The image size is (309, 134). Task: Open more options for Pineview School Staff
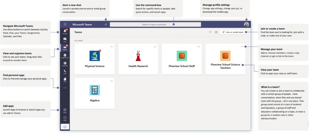point(199,47)
